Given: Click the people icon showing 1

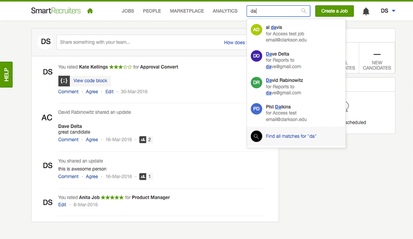Looking at the screenshot, I should click(143, 176).
